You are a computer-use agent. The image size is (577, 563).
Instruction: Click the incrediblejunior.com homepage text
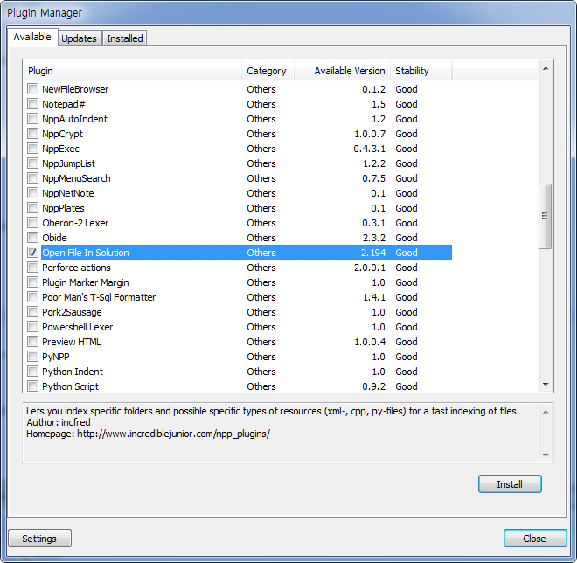[x=173, y=434]
